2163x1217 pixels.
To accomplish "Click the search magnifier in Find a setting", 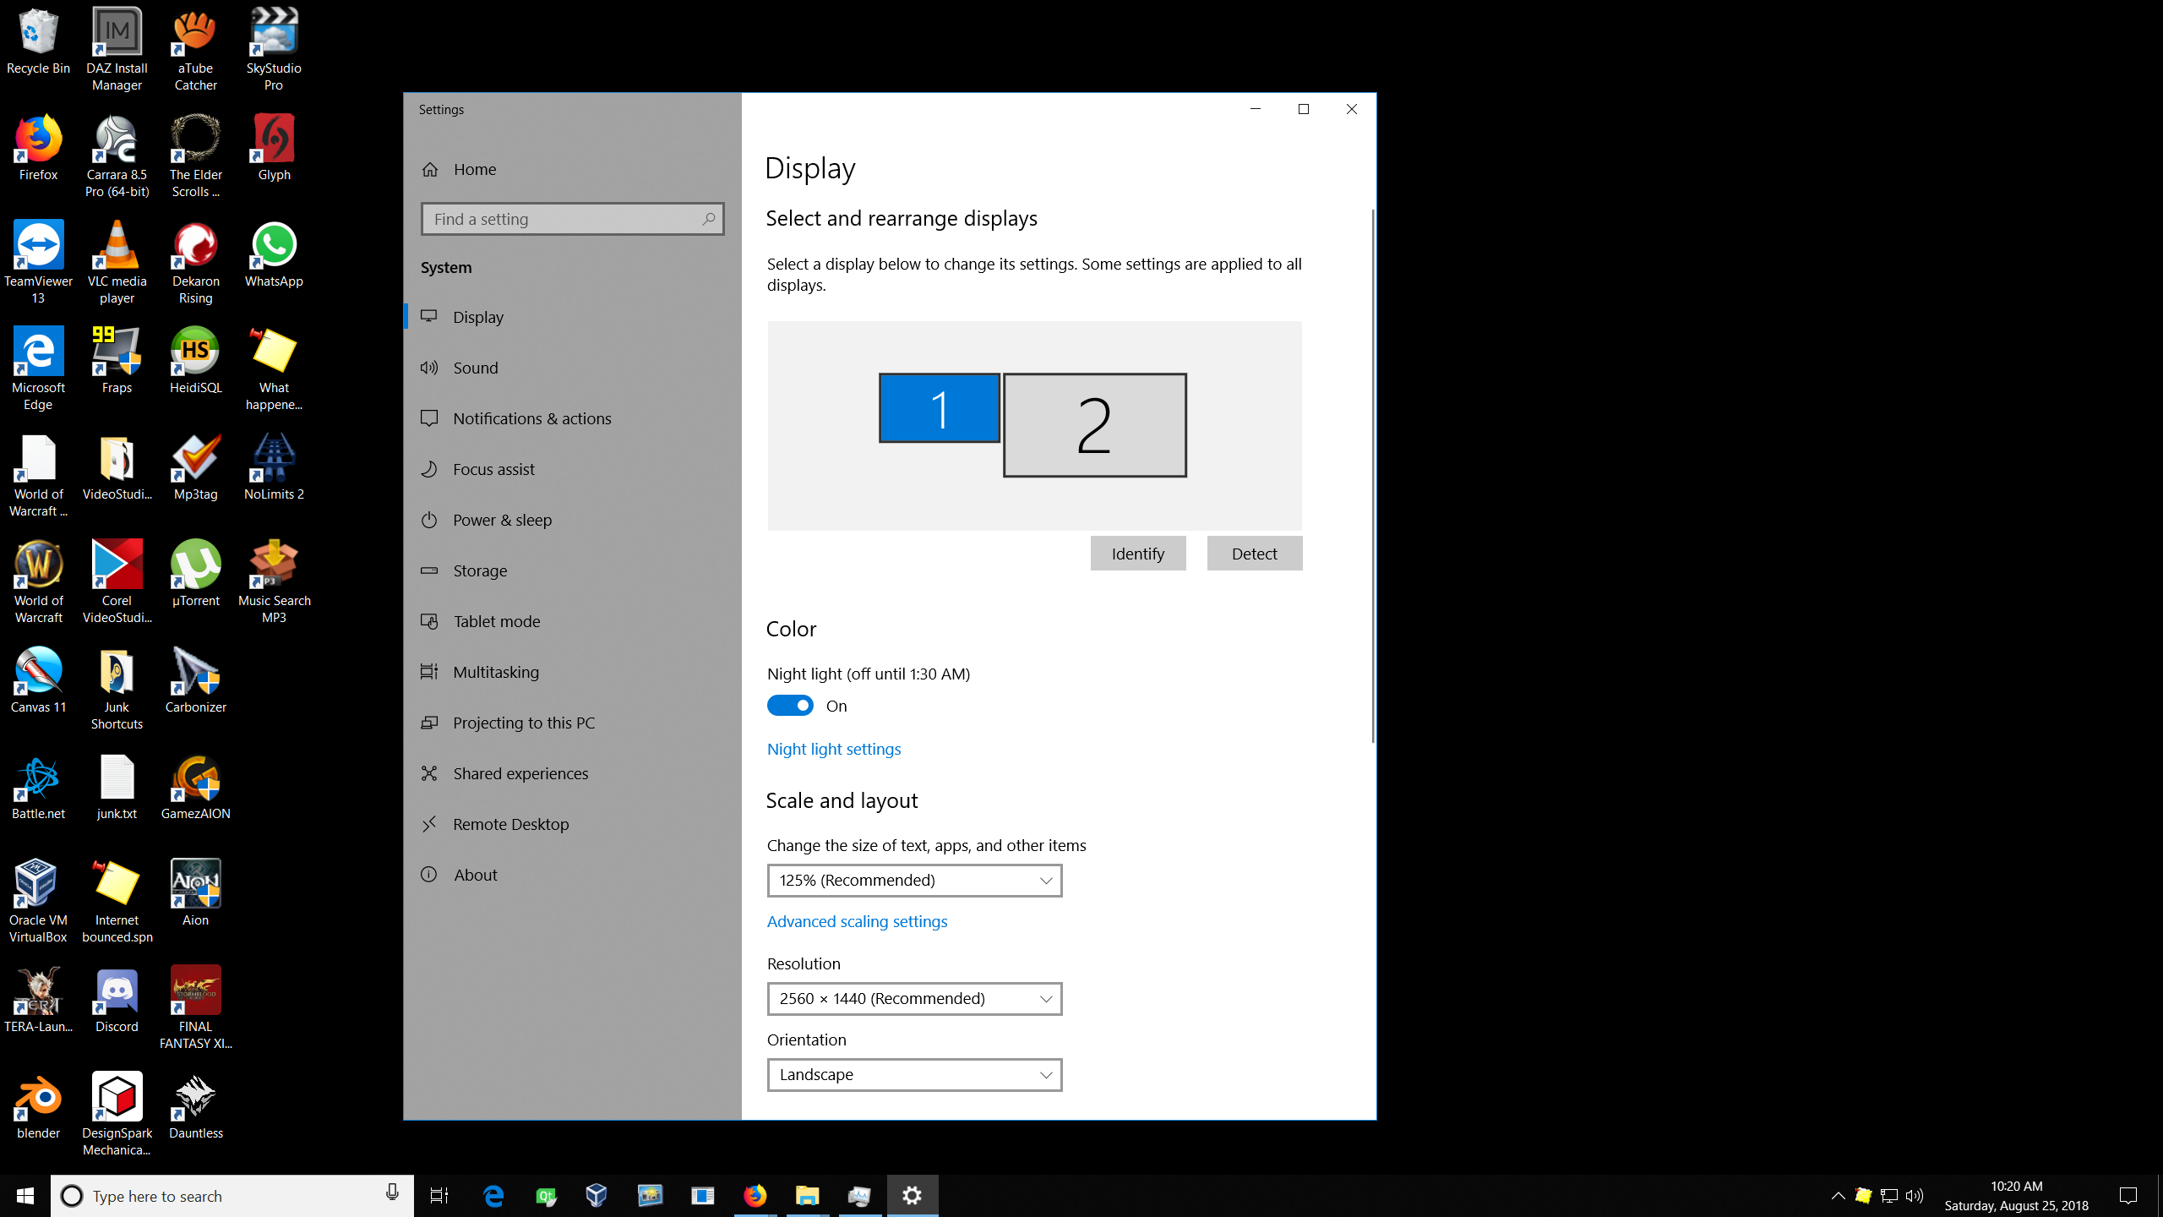I will [x=708, y=219].
